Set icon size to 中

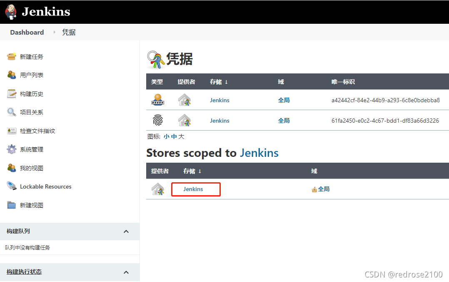point(174,136)
